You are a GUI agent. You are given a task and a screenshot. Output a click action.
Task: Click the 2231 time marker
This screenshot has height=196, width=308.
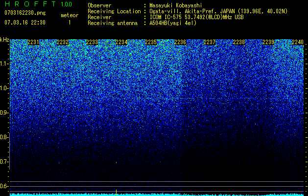click(33, 42)
